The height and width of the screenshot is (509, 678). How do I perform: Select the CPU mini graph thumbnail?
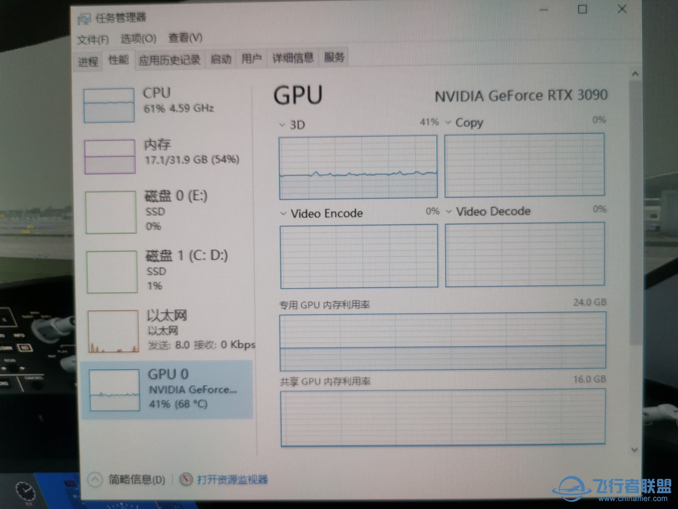click(109, 106)
